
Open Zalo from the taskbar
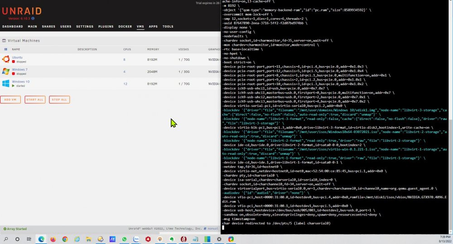coord(136,239)
